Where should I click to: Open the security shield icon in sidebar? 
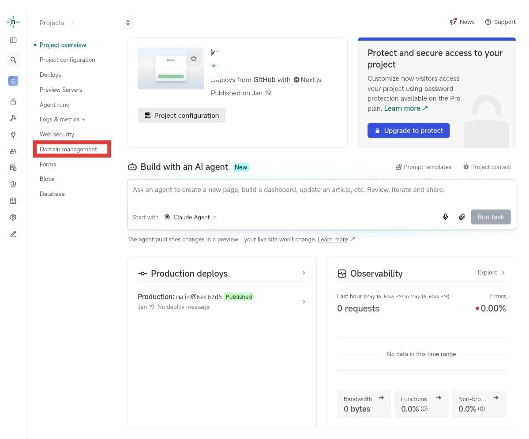click(x=13, y=184)
